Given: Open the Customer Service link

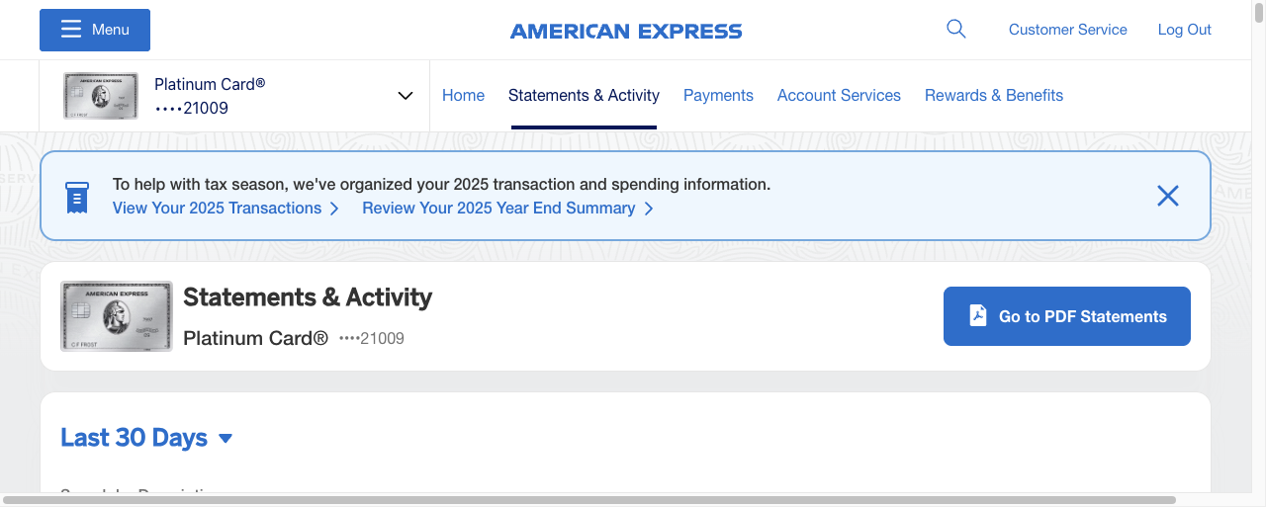Looking at the screenshot, I should pyautogui.click(x=1067, y=30).
